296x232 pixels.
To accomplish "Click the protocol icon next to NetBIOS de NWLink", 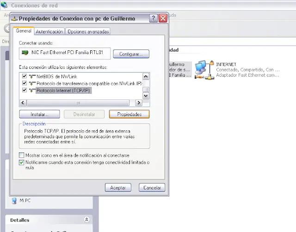I will point(32,76).
